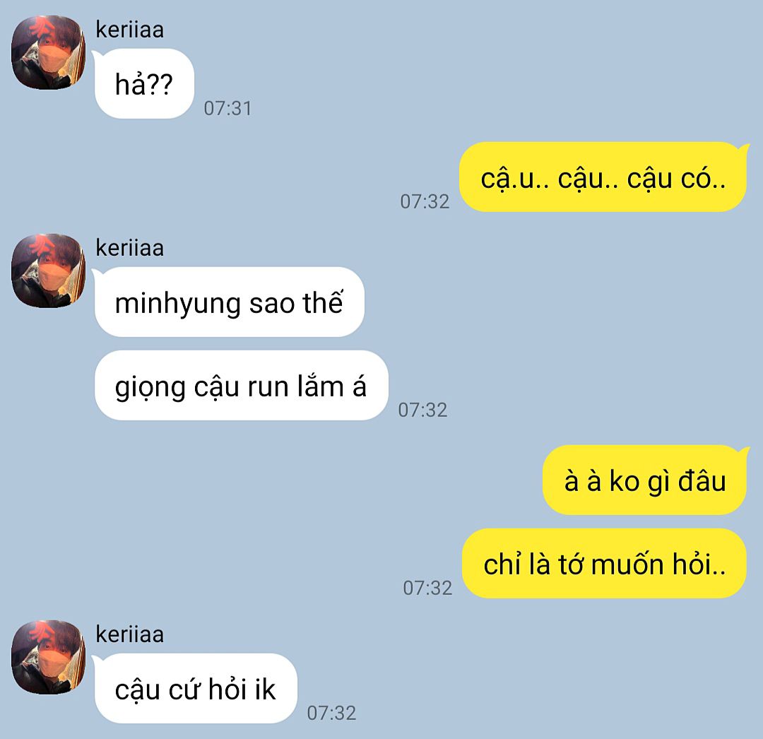Select the yellow "cậ.u.. cậu.. cậu có.." bubble

pos(603,177)
